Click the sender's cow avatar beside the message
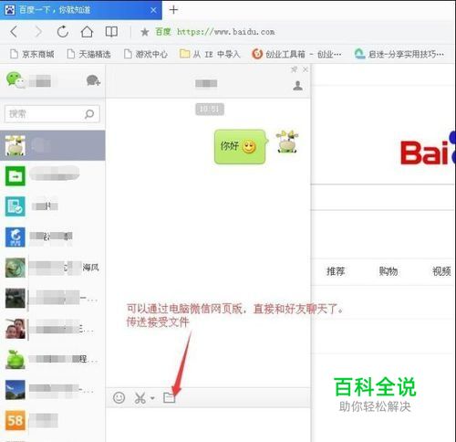456x442 pixels. pyautogui.click(x=287, y=142)
